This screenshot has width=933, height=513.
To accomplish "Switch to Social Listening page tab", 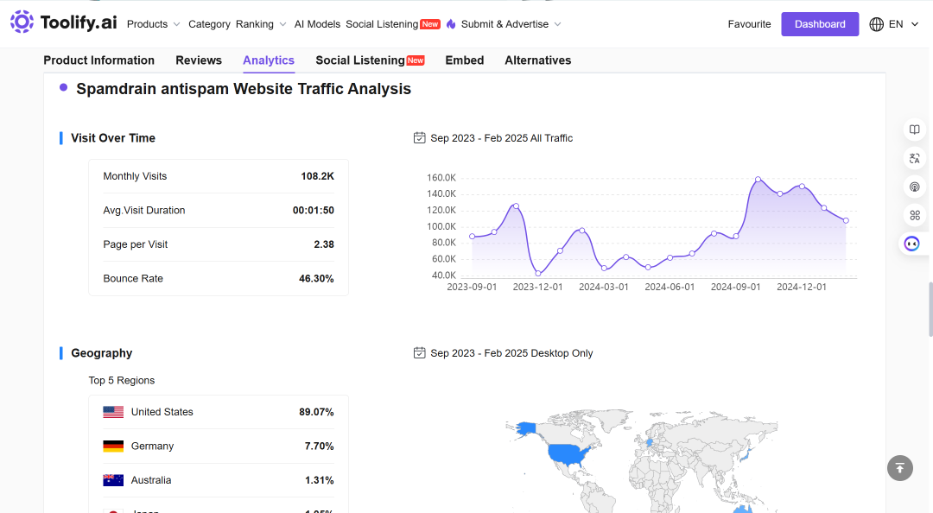I will point(370,60).
